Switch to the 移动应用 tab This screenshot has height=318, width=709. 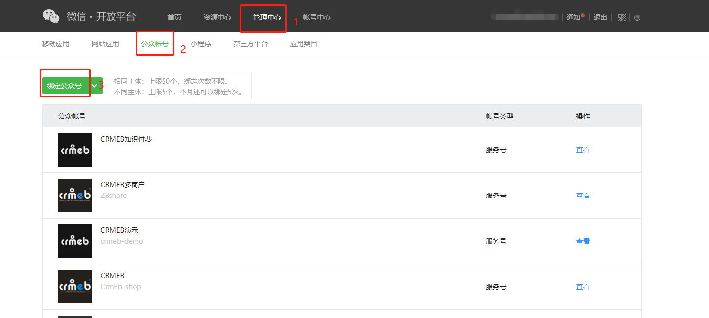tap(56, 44)
